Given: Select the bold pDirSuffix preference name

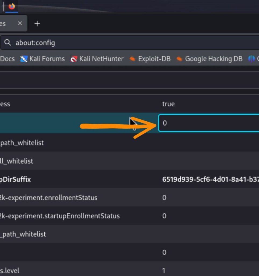Looking at the screenshot, I should [15, 180].
